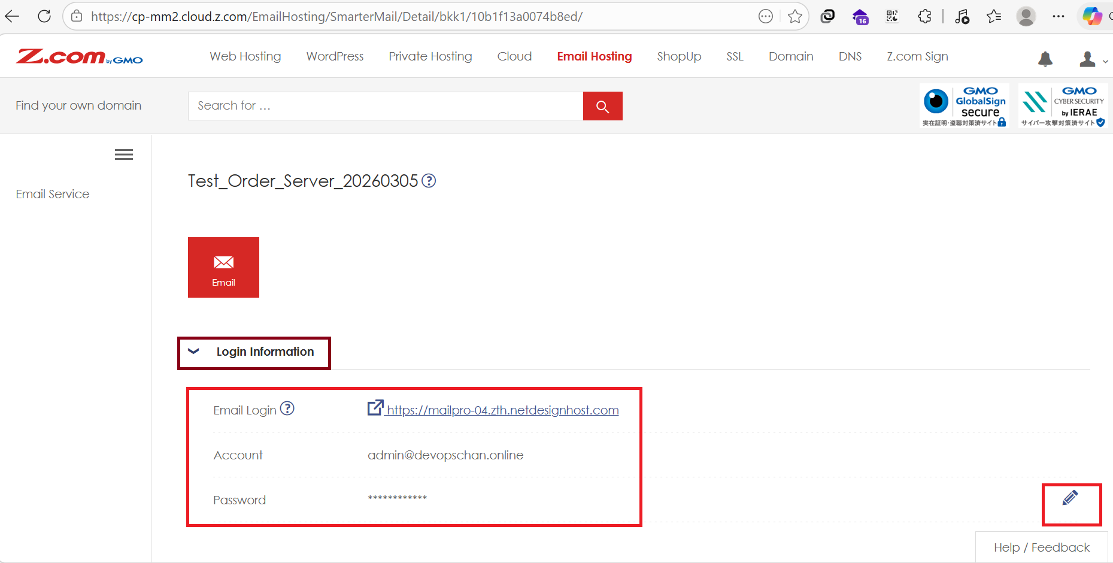The height and width of the screenshot is (563, 1113).
Task: Add page to favorites star icon
Action: point(794,16)
